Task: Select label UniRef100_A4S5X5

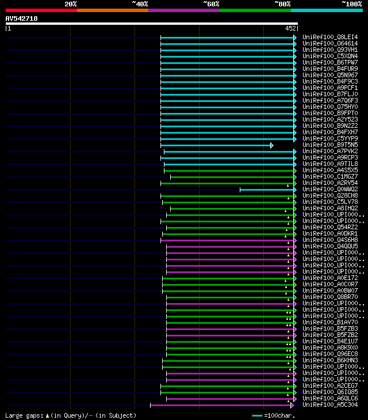Action: pyautogui.click(x=330, y=170)
